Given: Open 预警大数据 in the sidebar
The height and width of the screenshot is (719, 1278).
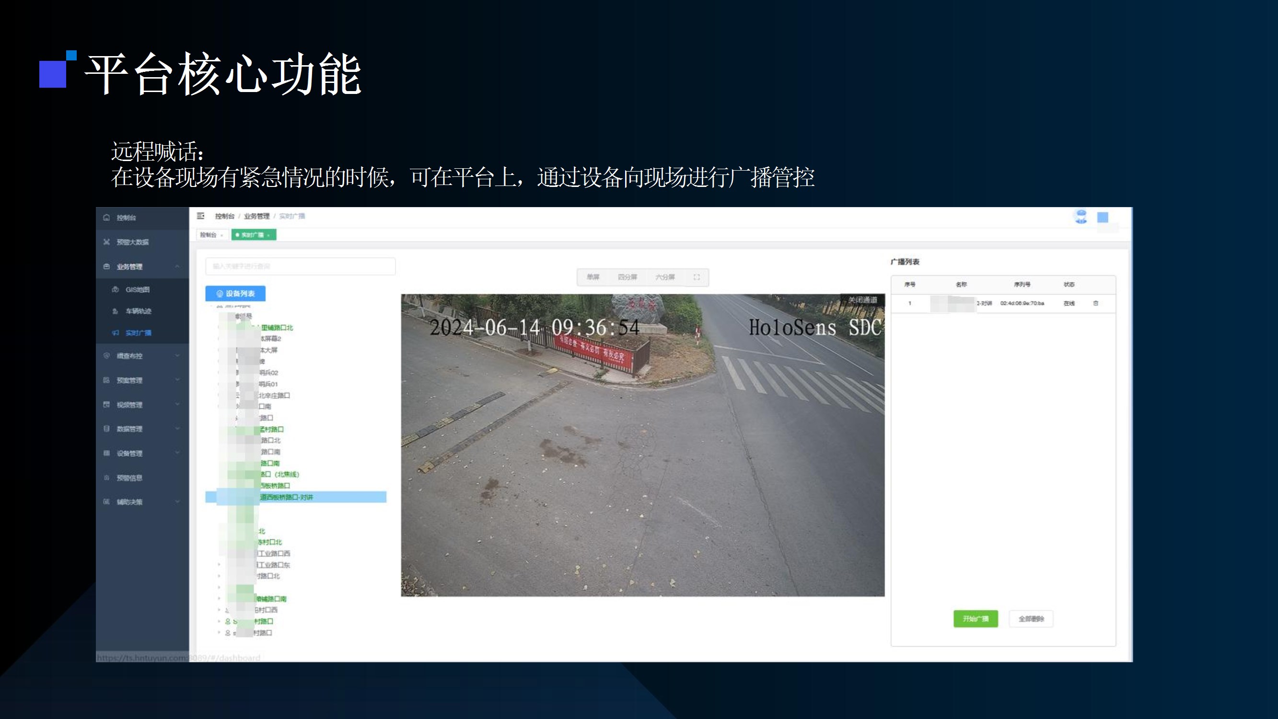Looking at the screenshot, I should click(x=132, y=242).
